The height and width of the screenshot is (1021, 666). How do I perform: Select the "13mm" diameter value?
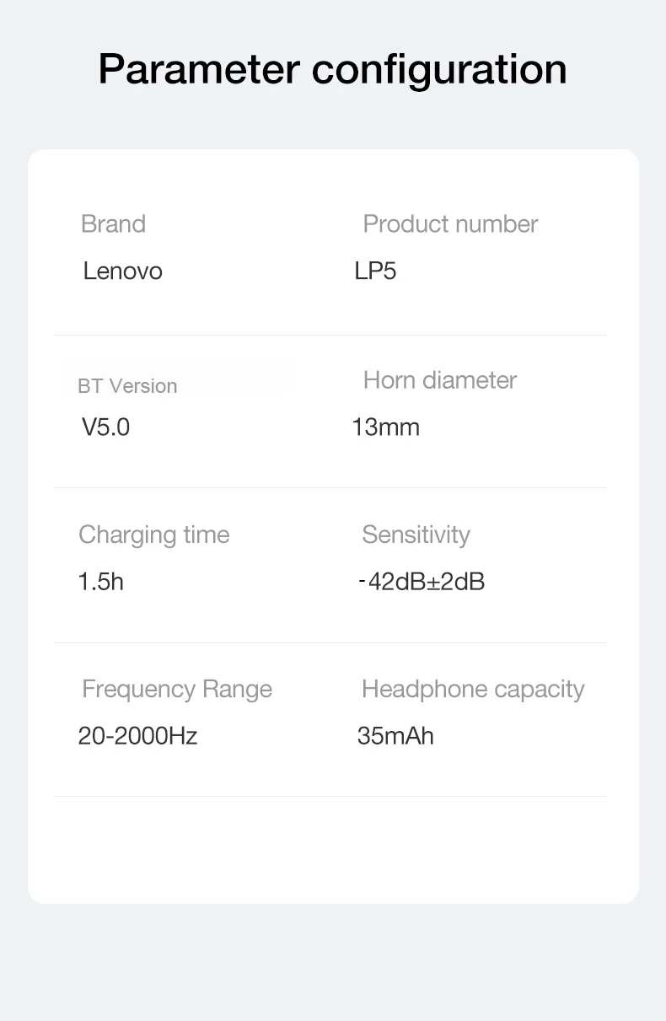385,427
